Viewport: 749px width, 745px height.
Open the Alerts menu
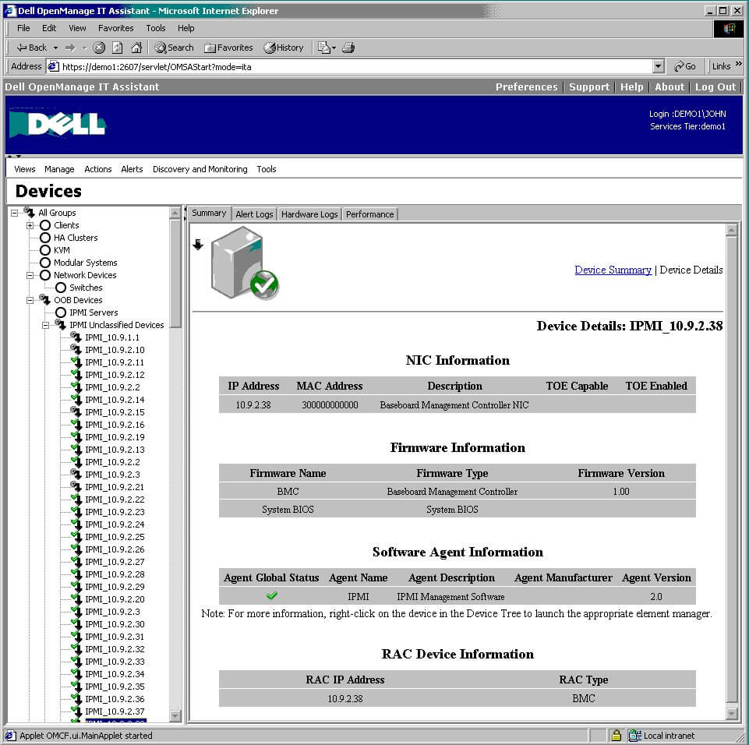[132, 169]
